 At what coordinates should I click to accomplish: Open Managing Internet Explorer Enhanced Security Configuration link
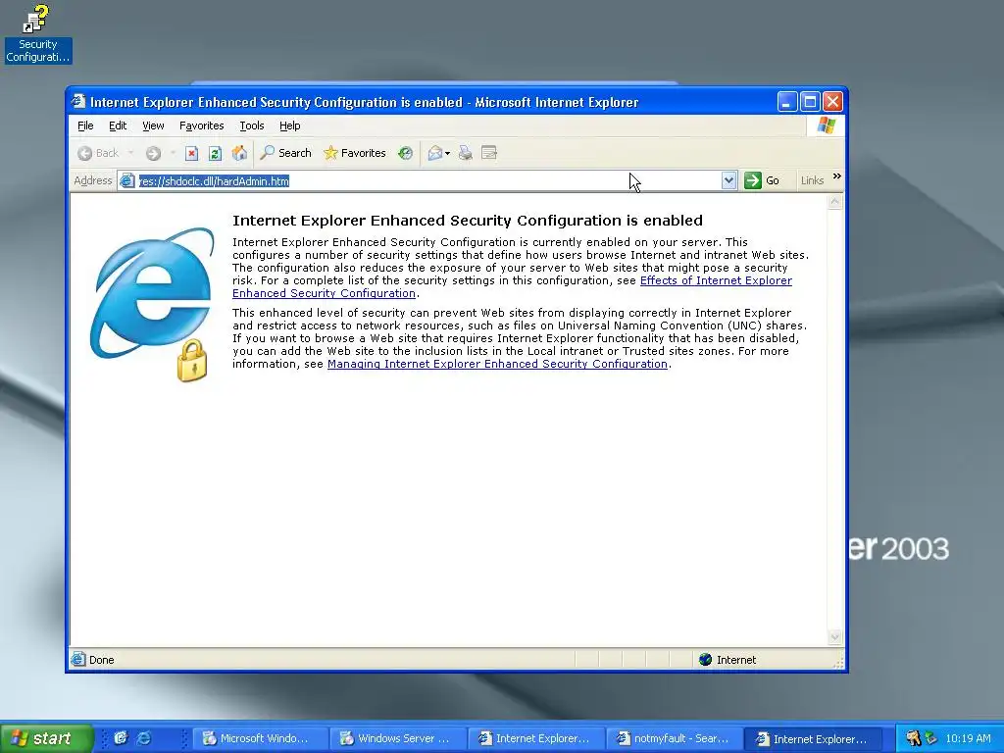497,364
